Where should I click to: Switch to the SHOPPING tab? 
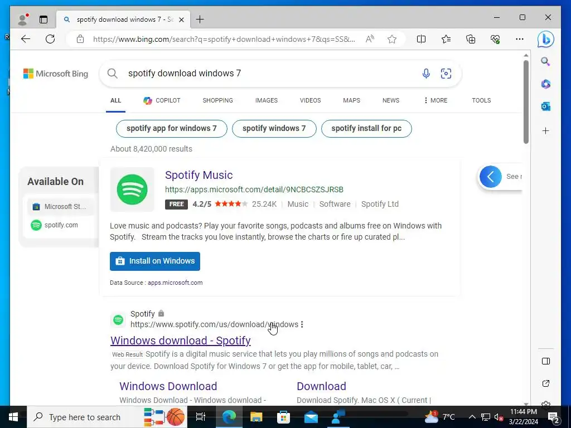tap(218, 100)
